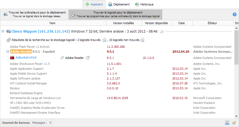Click the disc icon after '10 logiciels non trouvés'
239x127 pixels.
(x=142, y=40)
